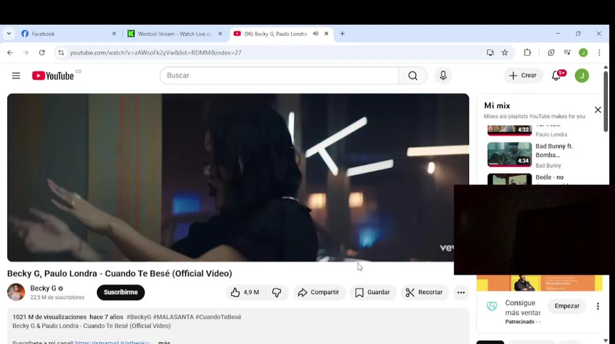Click the Compartir share button
Image resolution: width=615 pixels, height=344 pixels.
[x=319, y=292]
